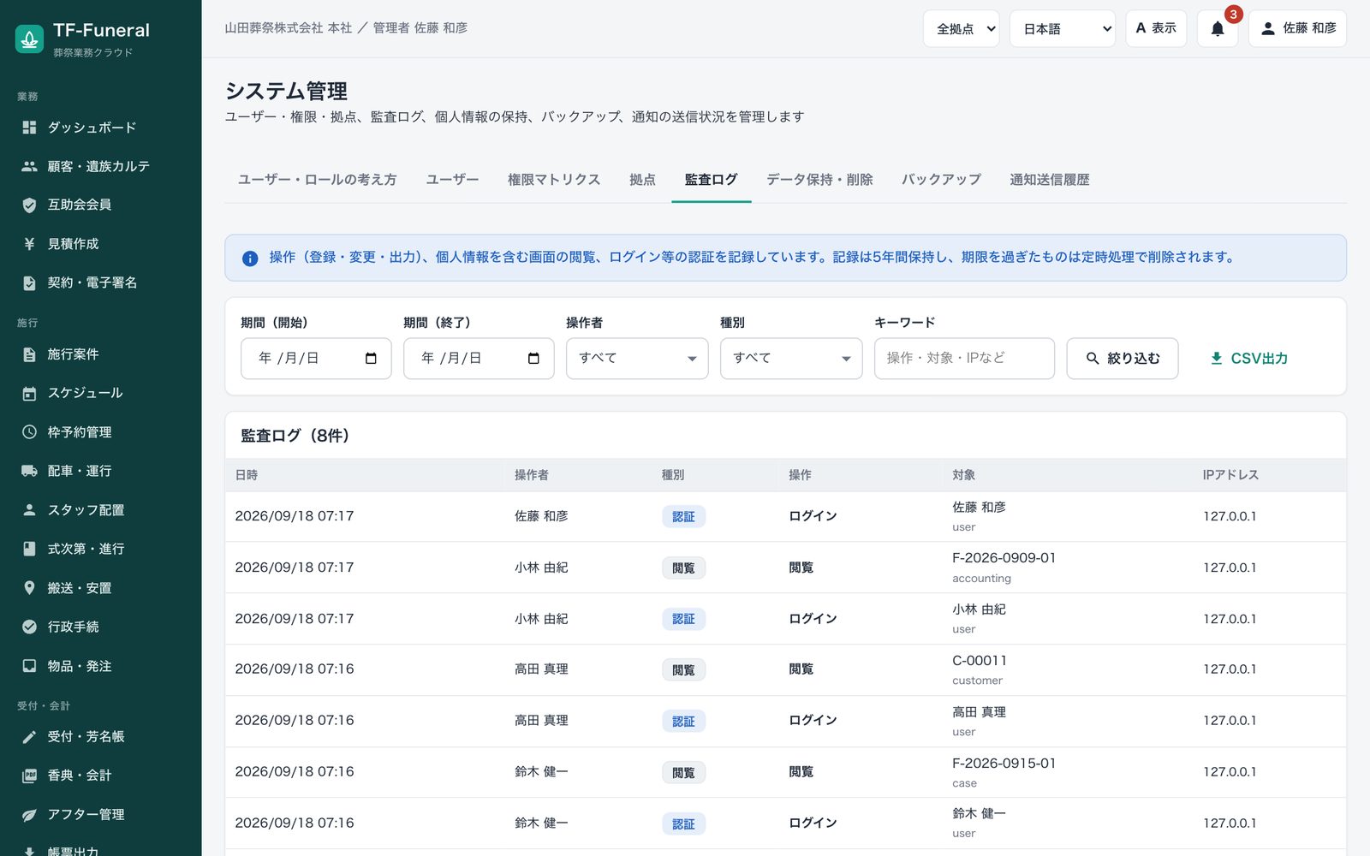Switch to the 拠点 tab
1370x856 pixels.
pyautogui.click(x=642, y=180)
